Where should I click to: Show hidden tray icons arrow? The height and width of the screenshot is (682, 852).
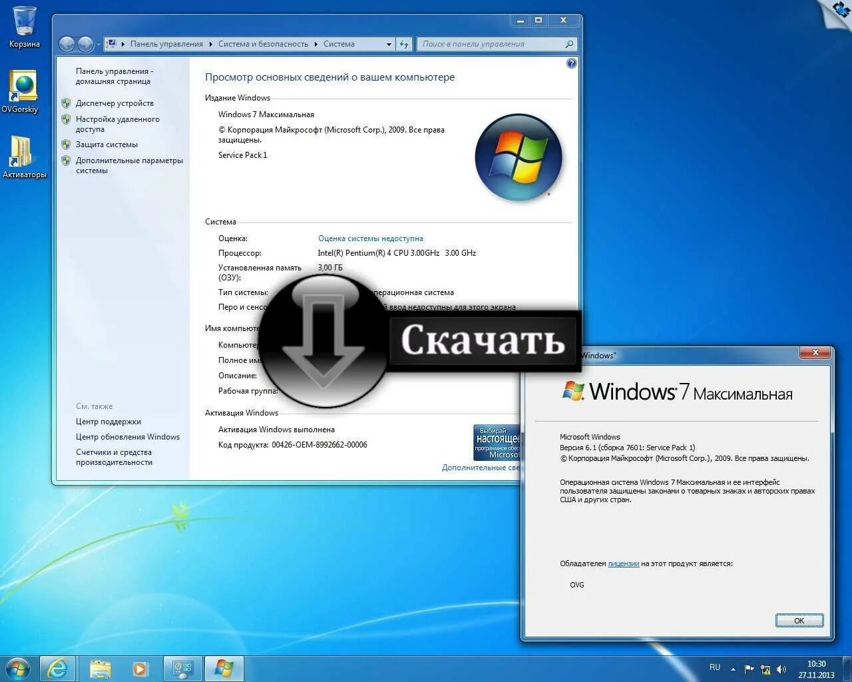(733, 669)
